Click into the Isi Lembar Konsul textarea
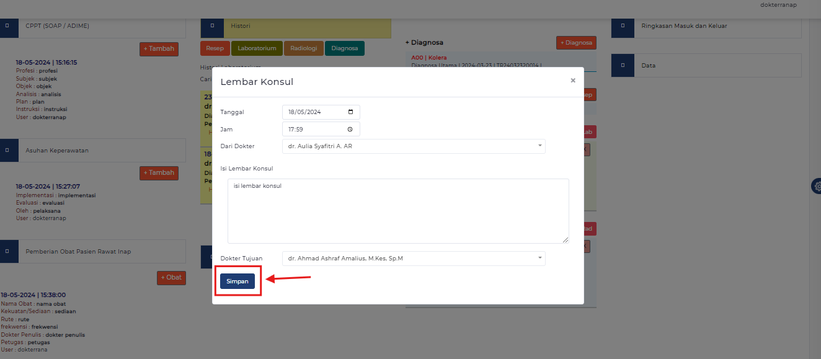 click(x=397, y=211)
